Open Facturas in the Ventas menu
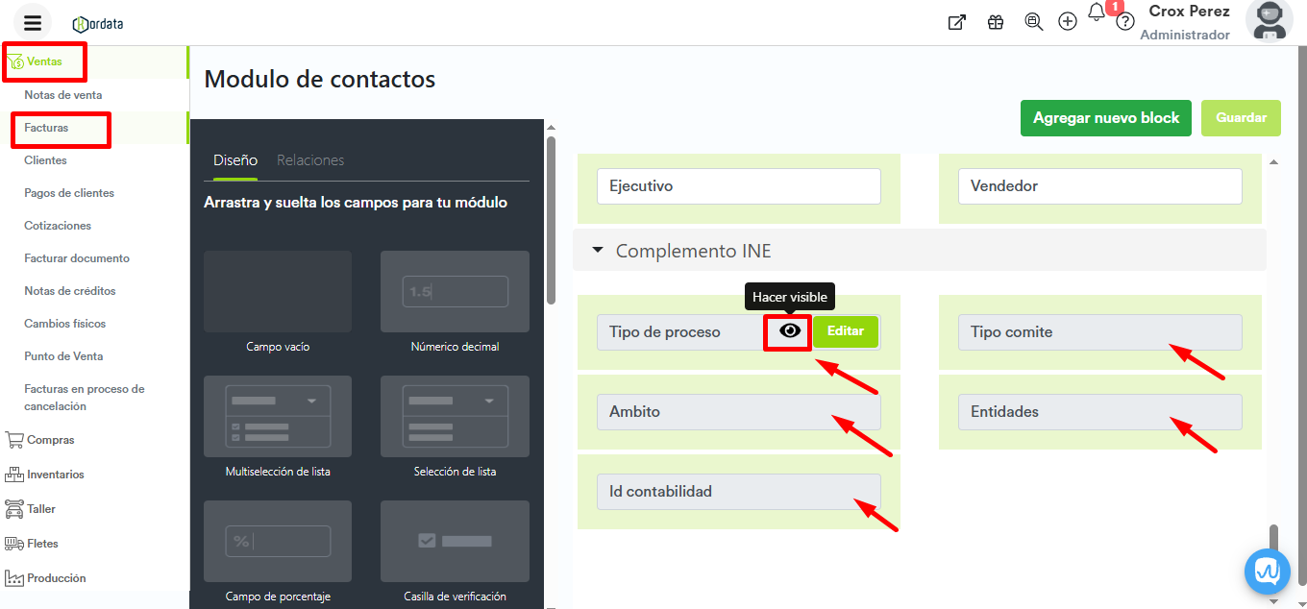 [x=46, y=128]
